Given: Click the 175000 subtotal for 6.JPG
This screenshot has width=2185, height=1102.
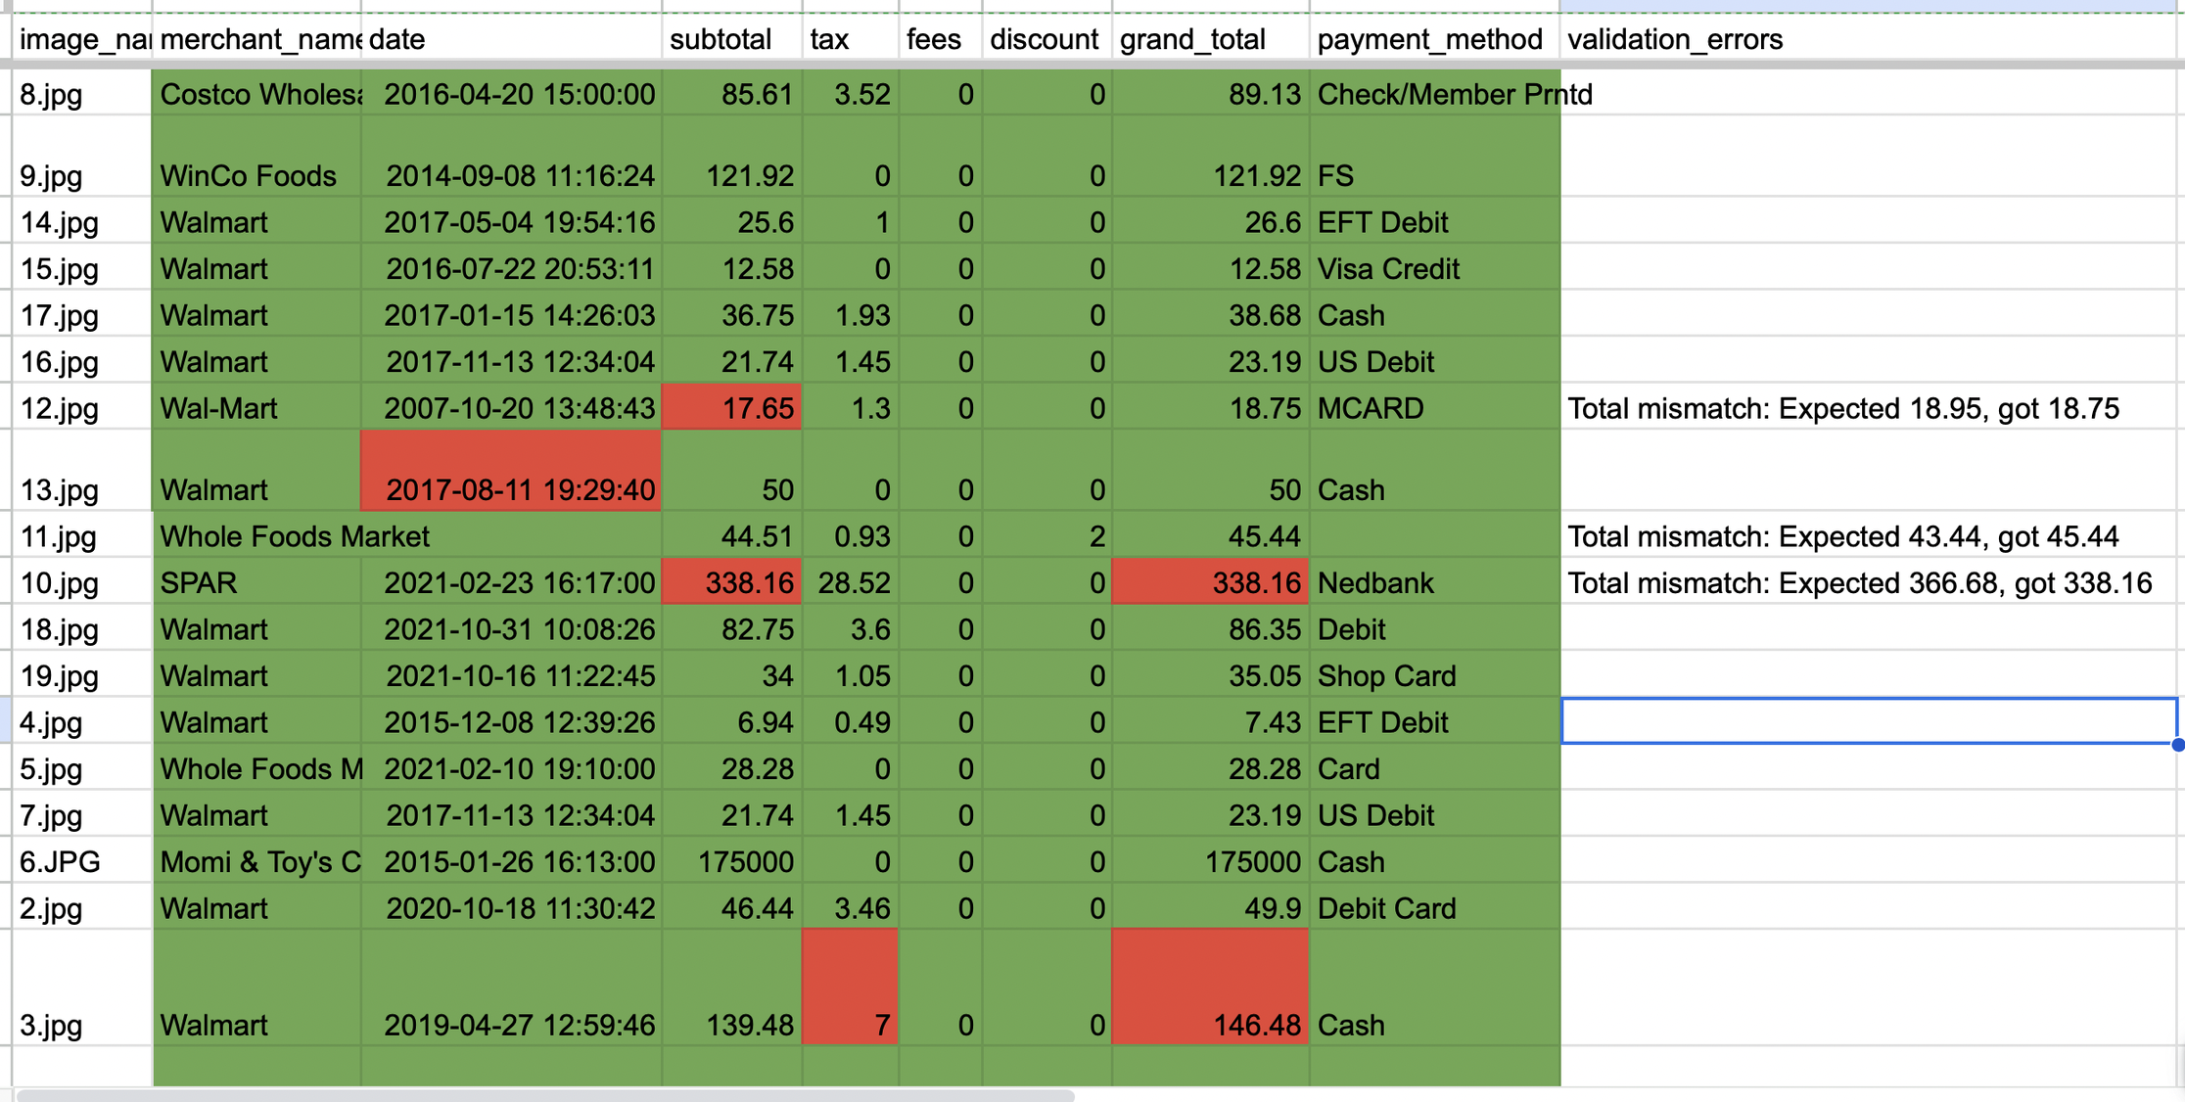Looking at the screenshot, I should (731, 861).
